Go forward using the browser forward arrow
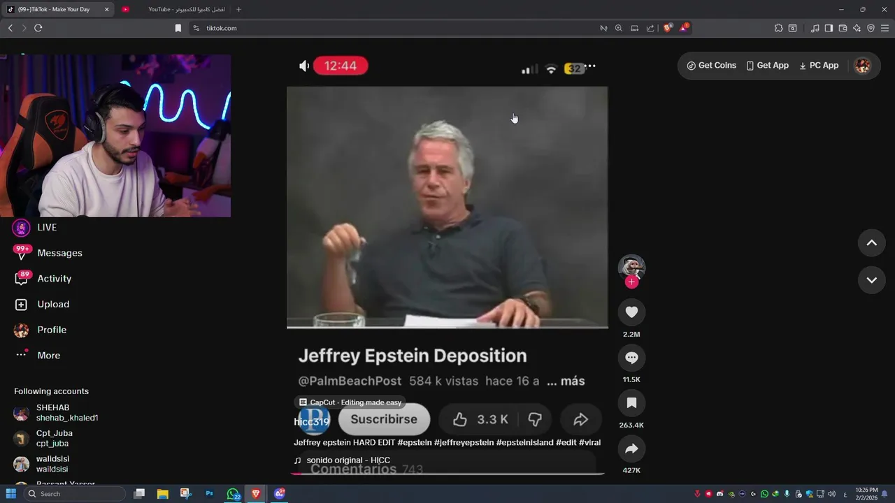895x503 pixels. tap(24, 28)
